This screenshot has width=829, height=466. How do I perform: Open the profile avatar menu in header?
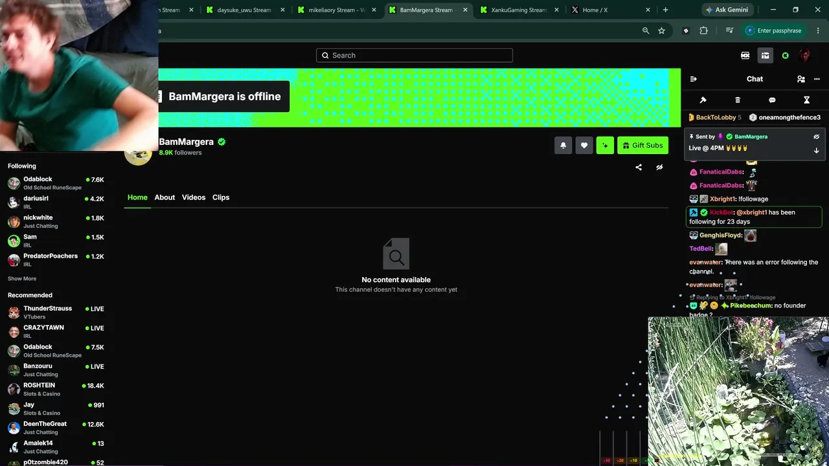point(805,56)
